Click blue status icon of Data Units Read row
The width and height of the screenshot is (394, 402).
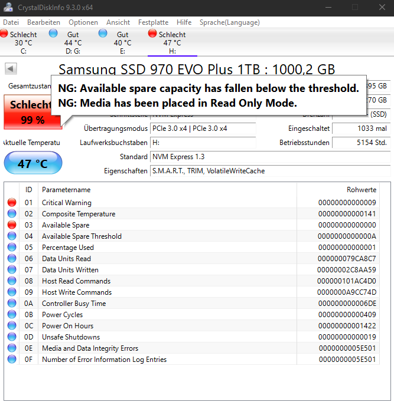(x=12, y=258)
